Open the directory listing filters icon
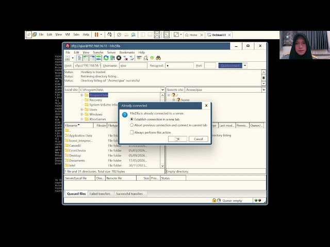Image resolution: width=330 pixels, height=247 pixels. 139,58
